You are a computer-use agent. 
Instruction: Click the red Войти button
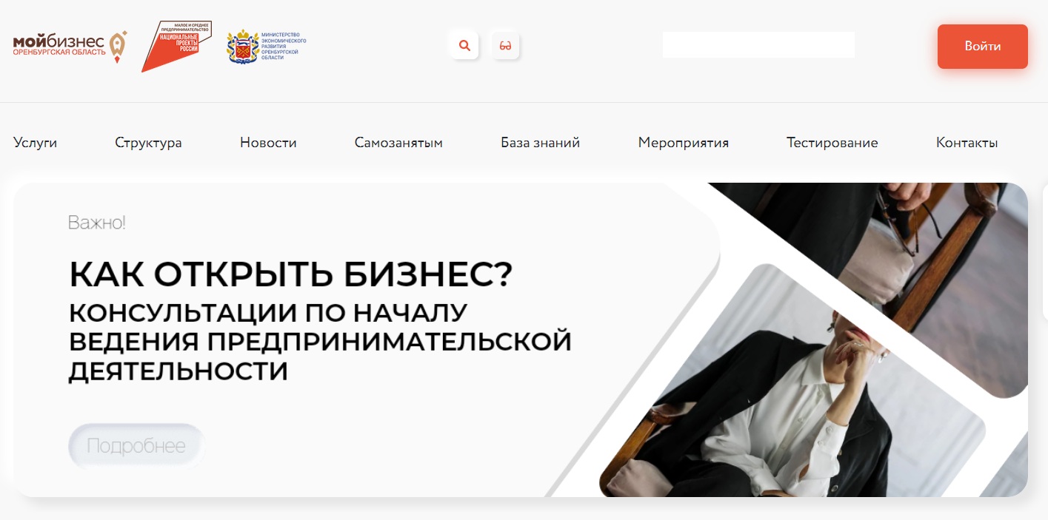983,47
